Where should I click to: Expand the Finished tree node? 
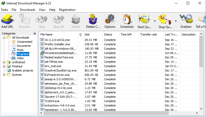pyautogui.click(x=4, y=66)
